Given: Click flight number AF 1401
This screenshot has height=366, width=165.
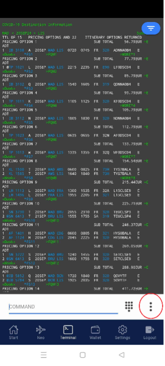Looking at the screenshot, I should click(x=16, y=233).
